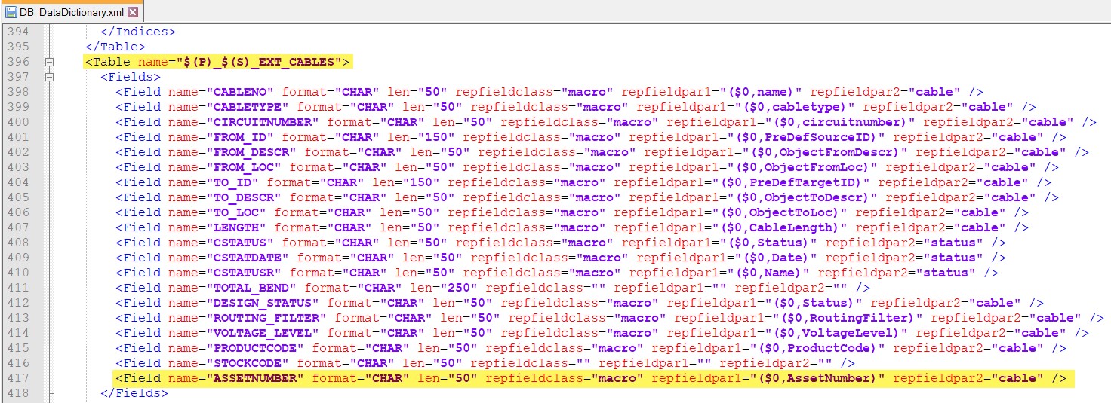The height and width of the screenshot is (403, 1111).
Task: Click the opening <Fields> tag
Action: tap(131, 77)
